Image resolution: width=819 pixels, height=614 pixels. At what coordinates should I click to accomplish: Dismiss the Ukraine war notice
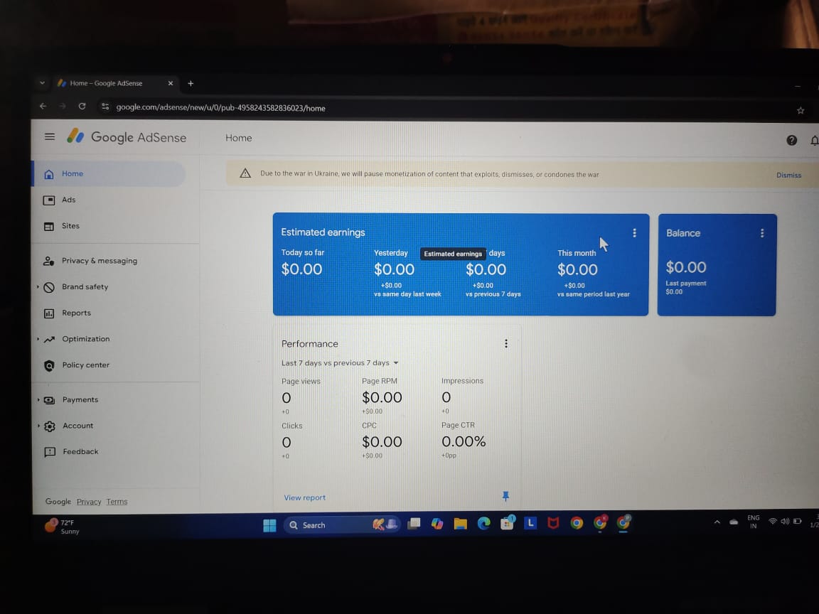[x=788, y=175]
